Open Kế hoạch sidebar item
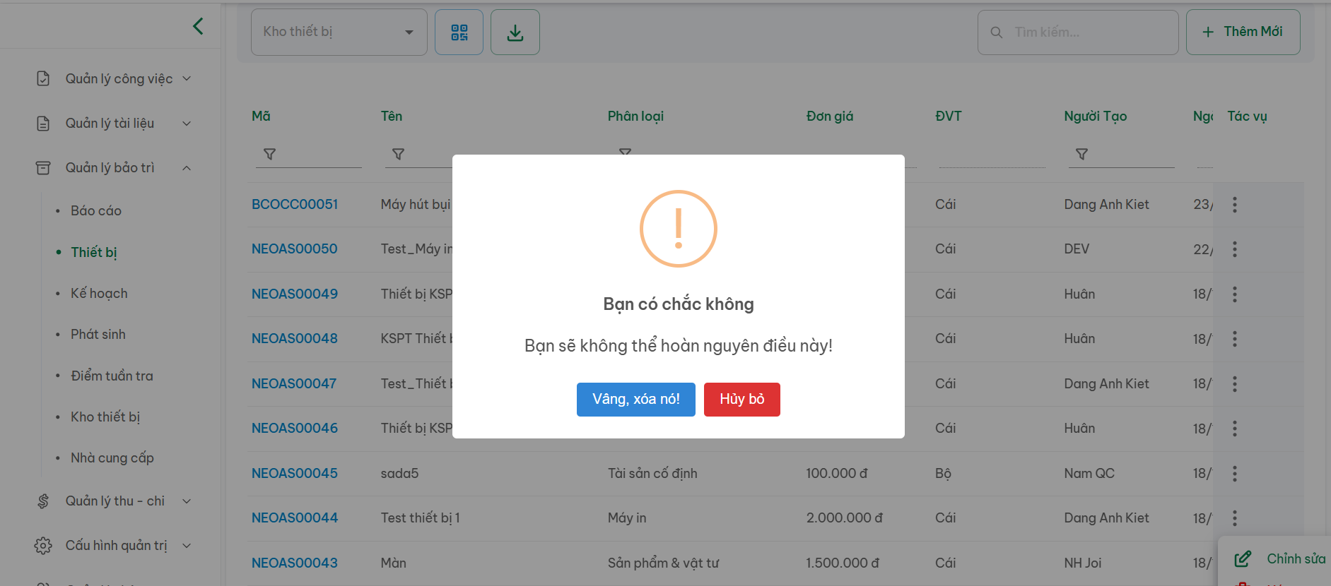This screenshot has width=1331, height=586. tap(99, 294)
